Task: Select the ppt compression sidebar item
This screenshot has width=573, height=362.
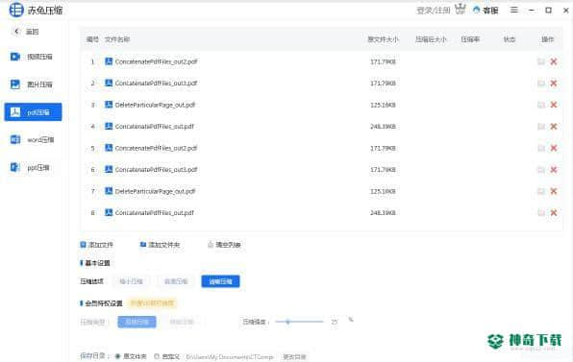Action: (x=32, y=167)
